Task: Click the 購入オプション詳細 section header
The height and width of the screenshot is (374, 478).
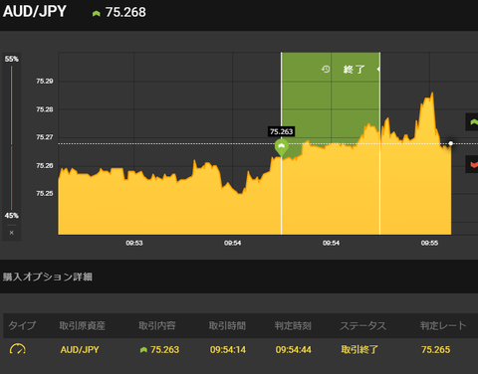Action: (48, 277)
